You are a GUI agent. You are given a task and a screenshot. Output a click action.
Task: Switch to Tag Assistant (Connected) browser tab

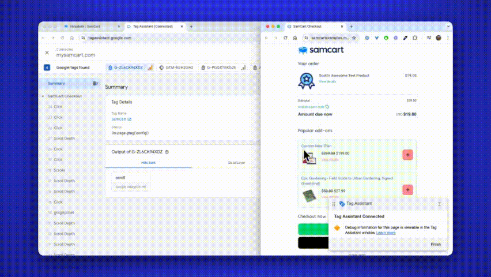(x=153, y=27)
